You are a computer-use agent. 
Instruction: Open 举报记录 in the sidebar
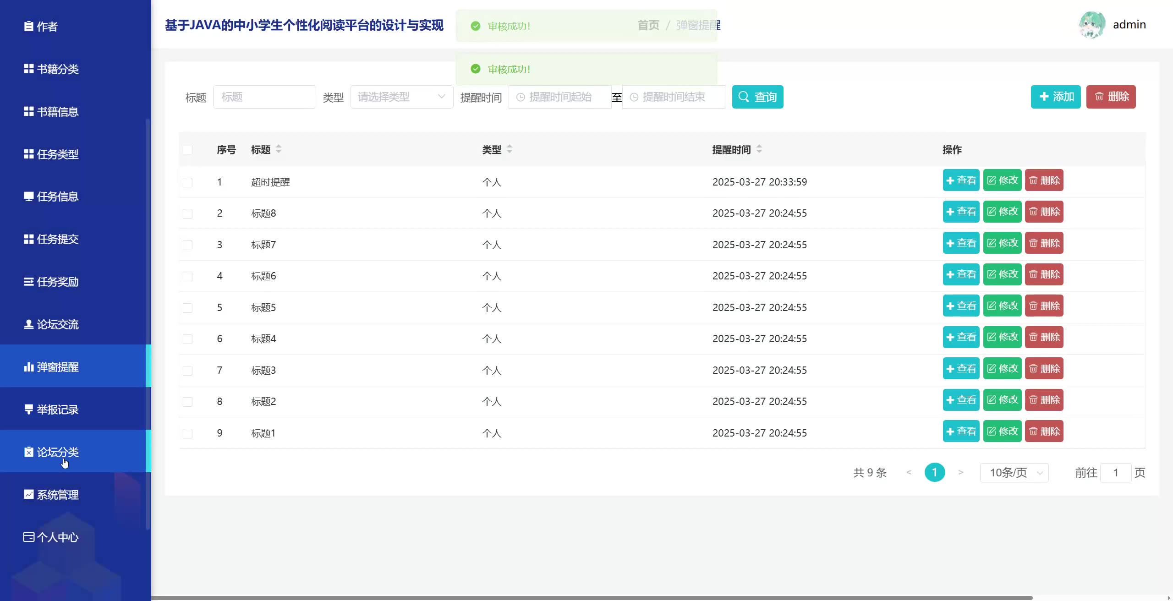tap(57, 410)
